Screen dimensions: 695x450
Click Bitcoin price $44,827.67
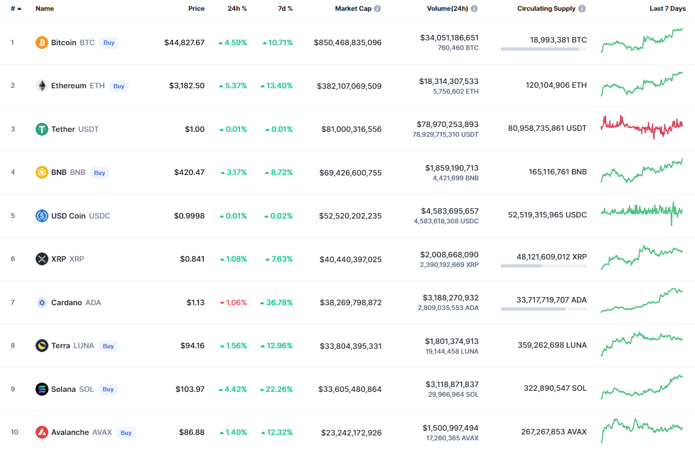185,43
